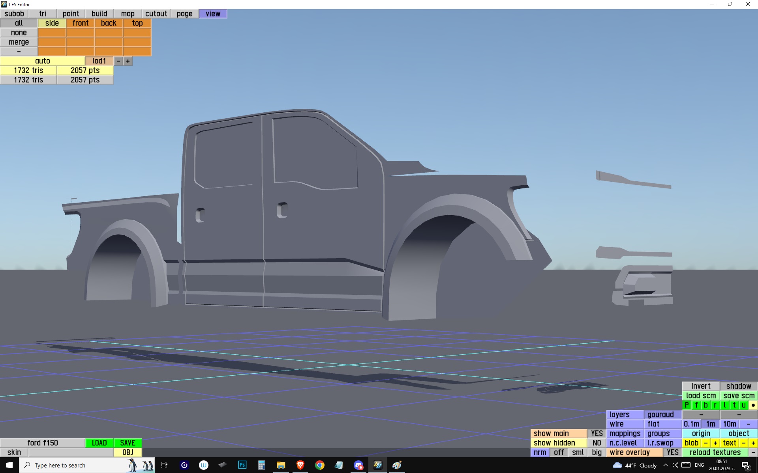
Task: Open Chrome from the taskbar
Action: click(x=320, y=465)
